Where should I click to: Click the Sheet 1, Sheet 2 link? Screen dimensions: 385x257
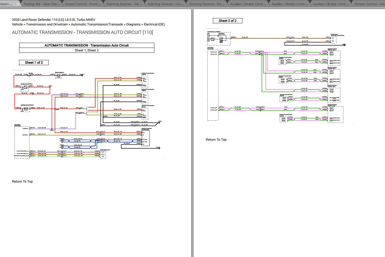coord(87,50)
